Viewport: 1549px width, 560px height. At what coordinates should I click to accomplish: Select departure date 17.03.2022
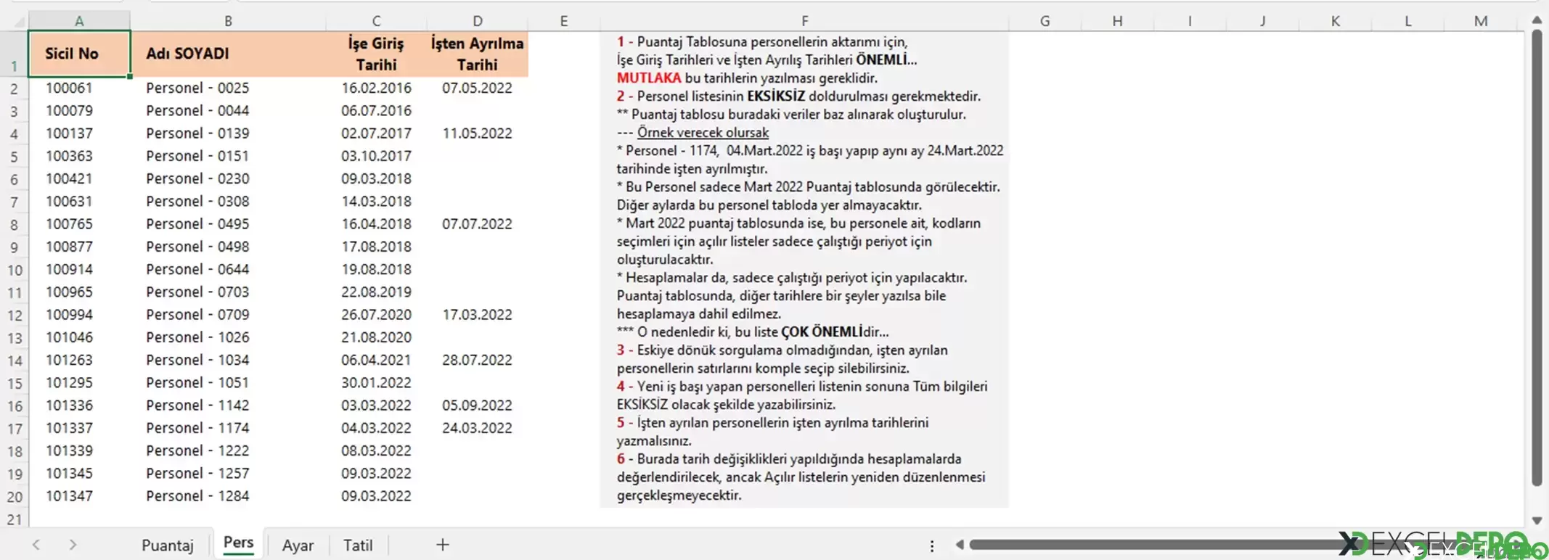click(477, 315)
